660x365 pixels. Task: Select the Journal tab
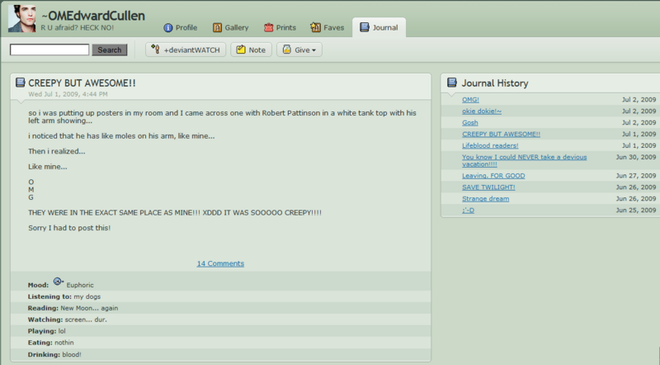point(379,28)
